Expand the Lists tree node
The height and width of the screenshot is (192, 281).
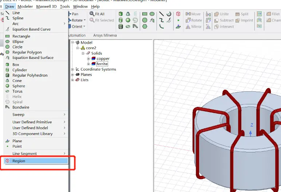(x=72, y=80)
